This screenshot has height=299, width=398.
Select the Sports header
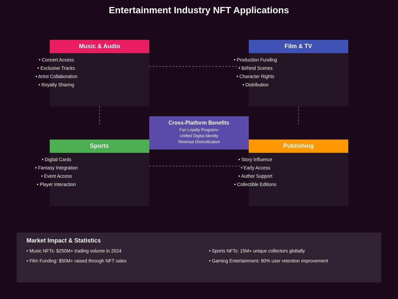(99, 146)
